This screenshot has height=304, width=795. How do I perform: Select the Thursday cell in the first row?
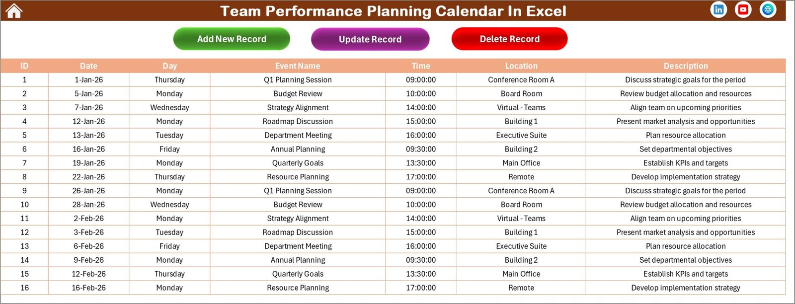coord(169,79)
